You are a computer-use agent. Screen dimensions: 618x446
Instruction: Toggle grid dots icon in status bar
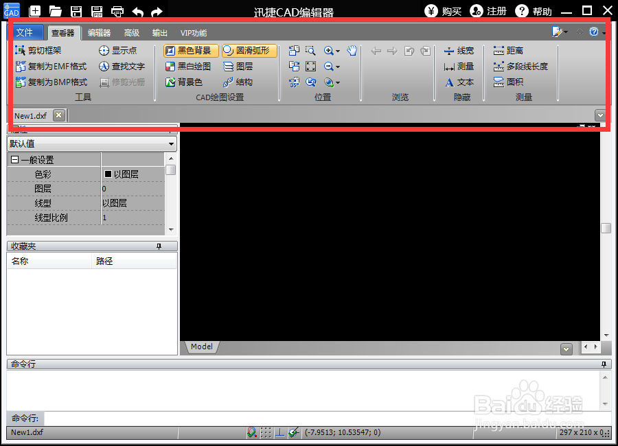coord(266,432)
